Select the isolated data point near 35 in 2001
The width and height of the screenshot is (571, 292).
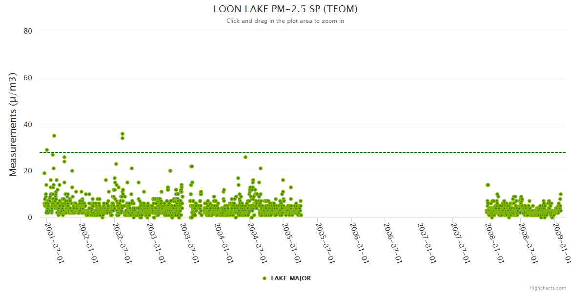(x=54, y=136)
